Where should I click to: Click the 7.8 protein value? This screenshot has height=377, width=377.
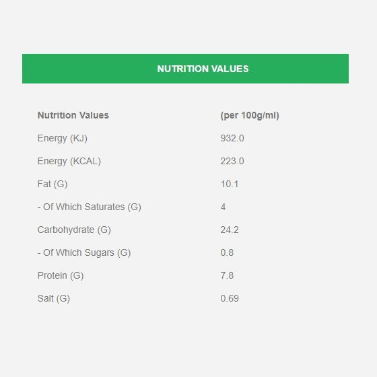(227, 275)
